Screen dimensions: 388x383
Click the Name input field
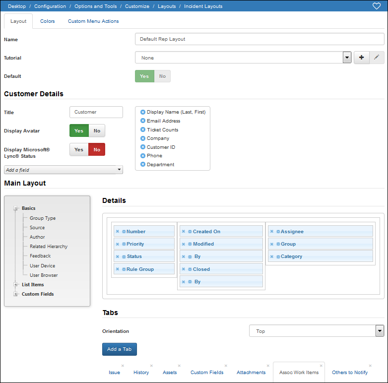point(259,39)
